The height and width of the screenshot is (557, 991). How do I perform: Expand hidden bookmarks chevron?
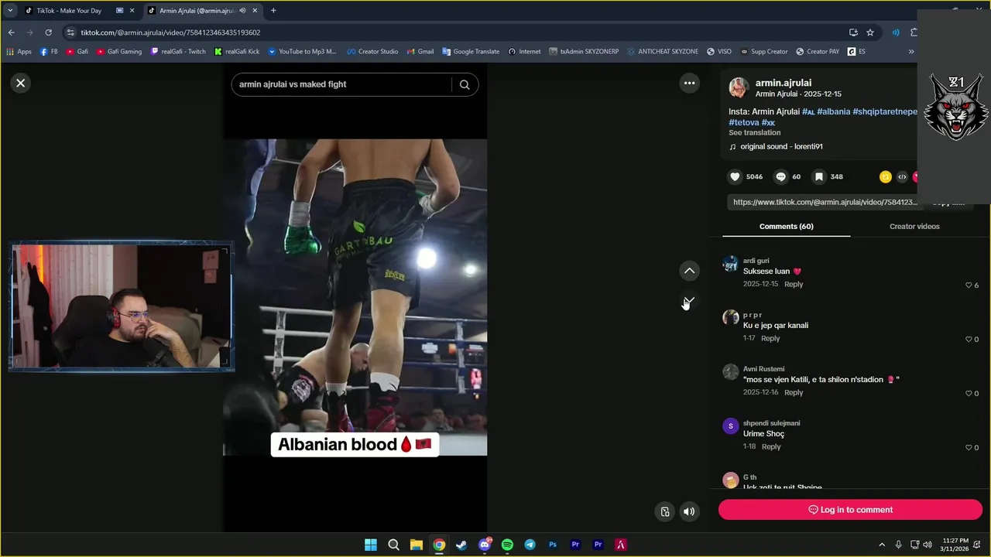911,52
